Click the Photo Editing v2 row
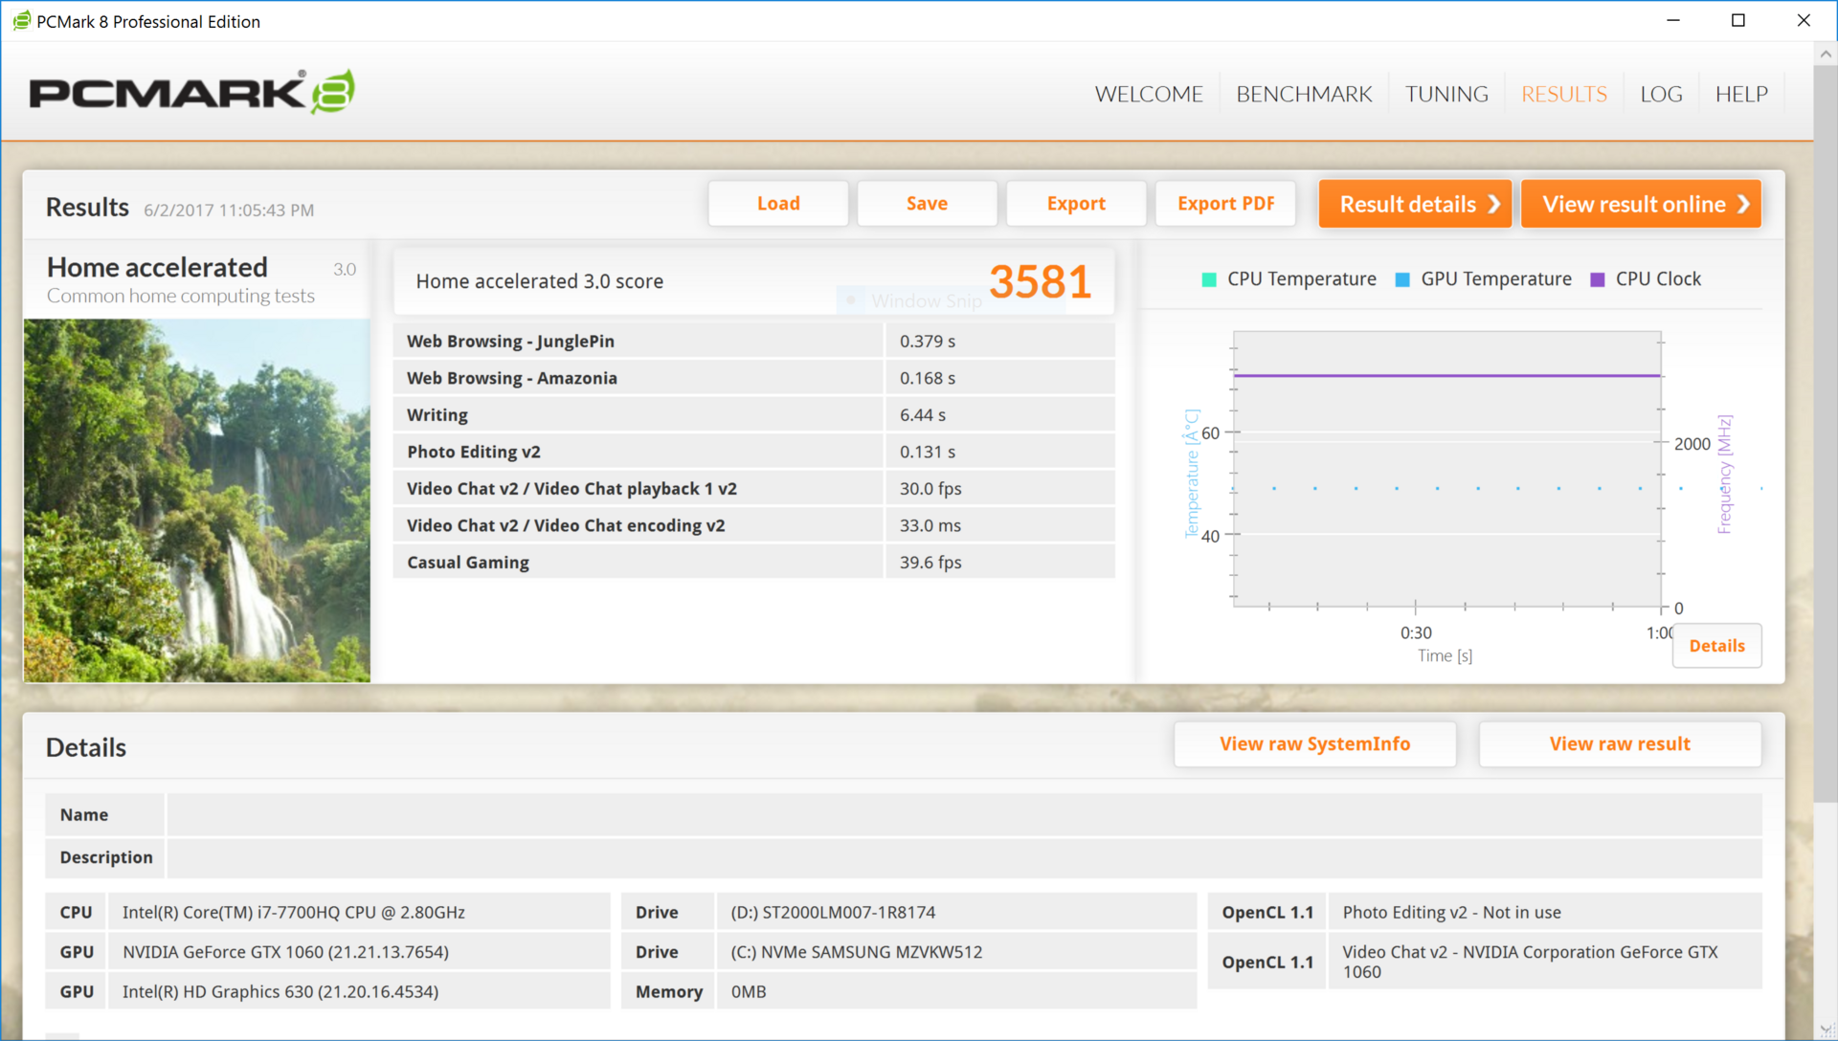 (x=753, y=452)
